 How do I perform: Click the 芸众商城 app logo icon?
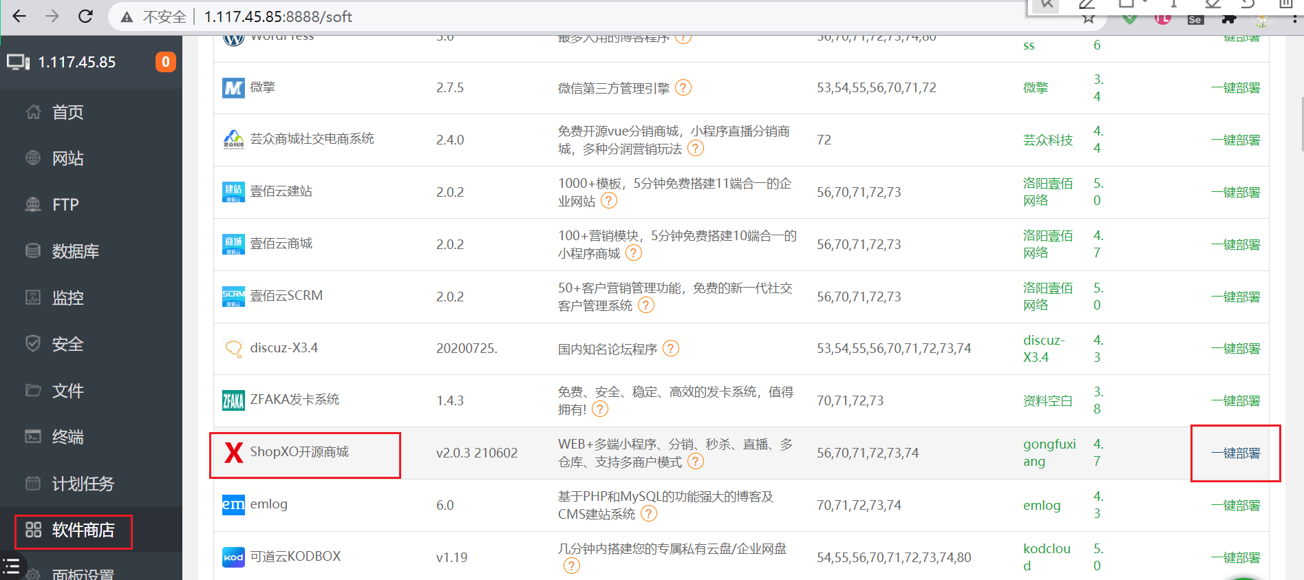pyautogui.click(x=233, y=139)
